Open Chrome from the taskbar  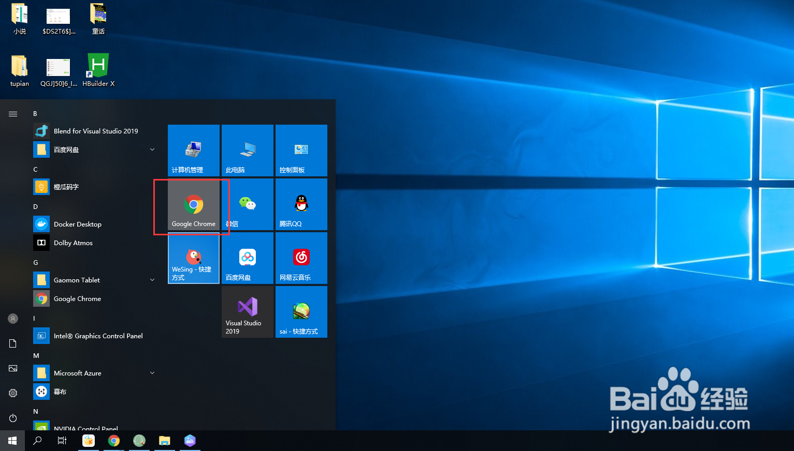114,441
